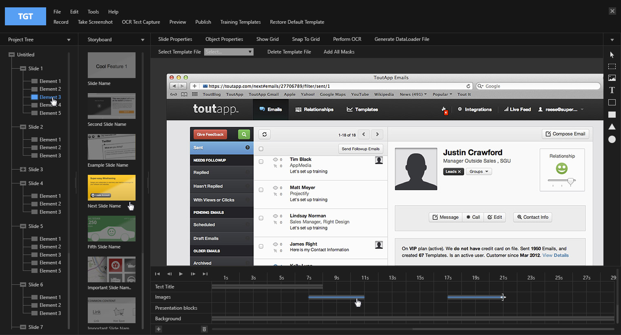Click Send Followup Emails button
621x335 pixels.
tap(361, 149)
